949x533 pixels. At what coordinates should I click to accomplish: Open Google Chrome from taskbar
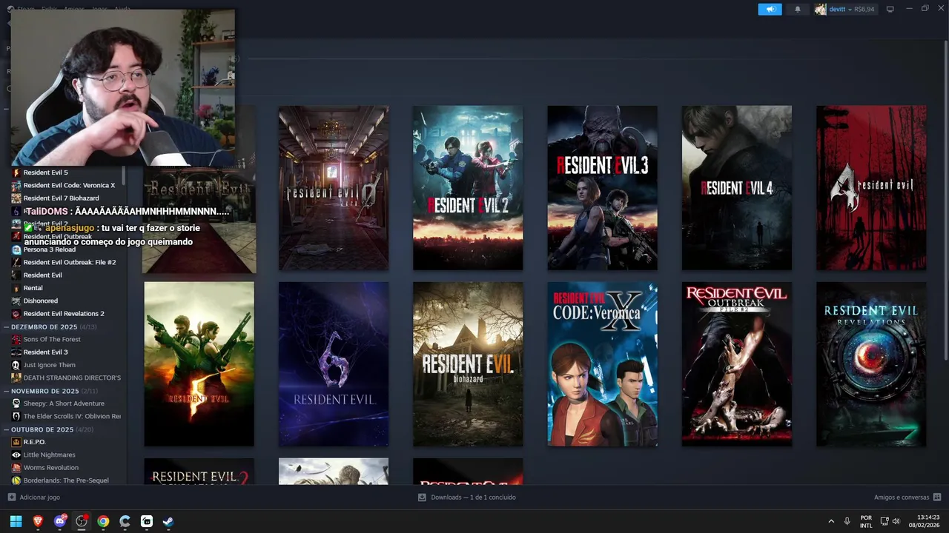coord(103,521)
